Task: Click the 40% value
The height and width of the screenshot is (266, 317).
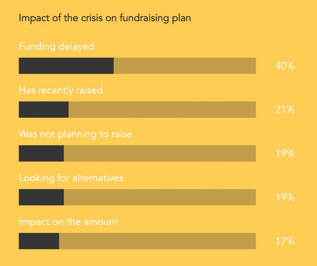Action: pos(285,66)
